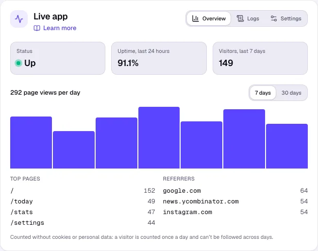Open the Learn more link

[55, 28]
